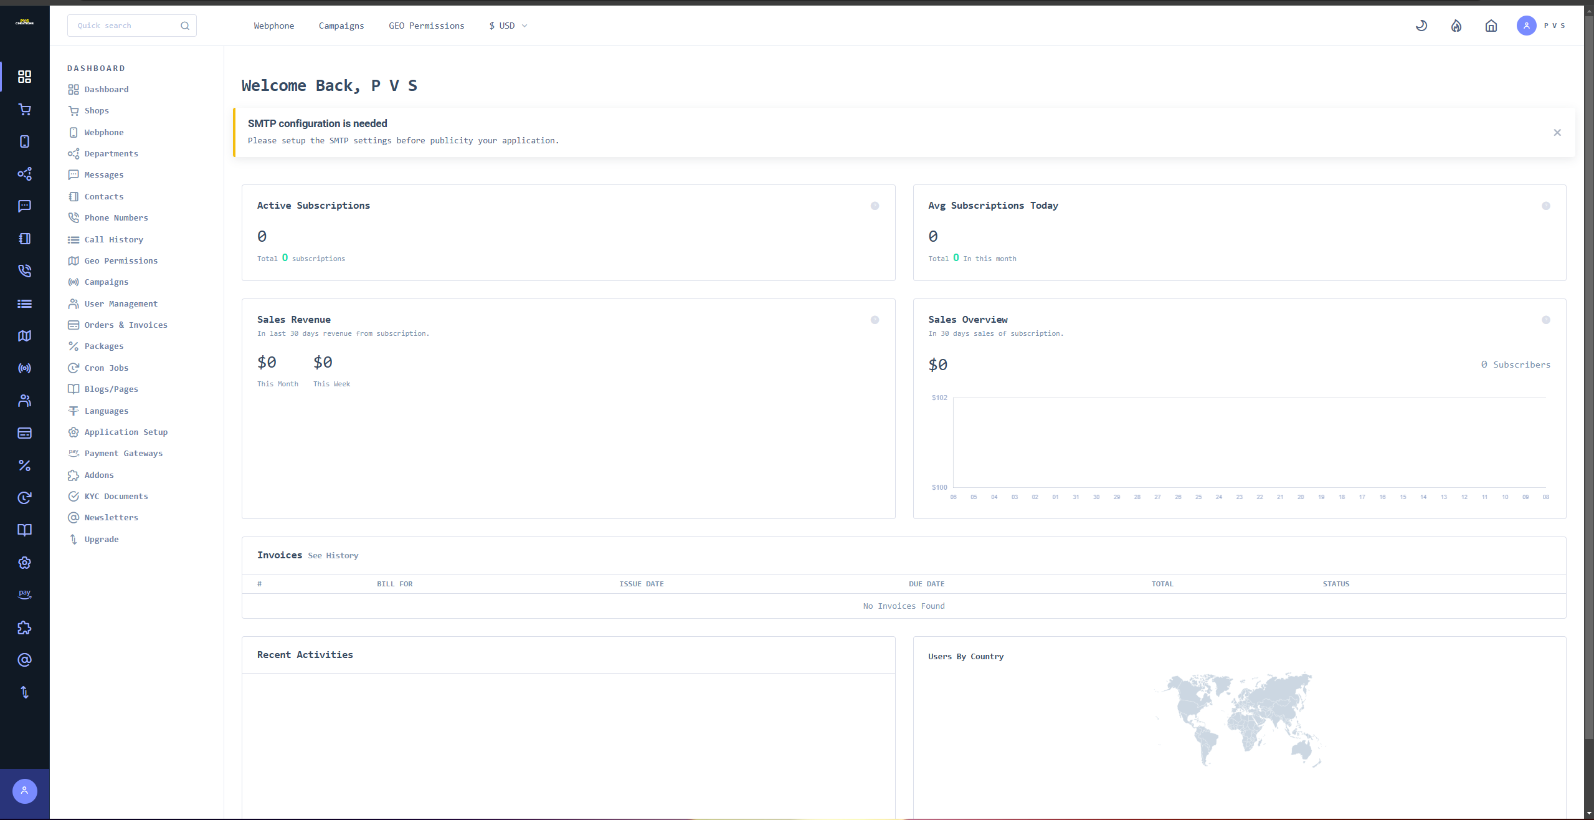Expand the USD currency dropdown

click(x=508, y=26)
